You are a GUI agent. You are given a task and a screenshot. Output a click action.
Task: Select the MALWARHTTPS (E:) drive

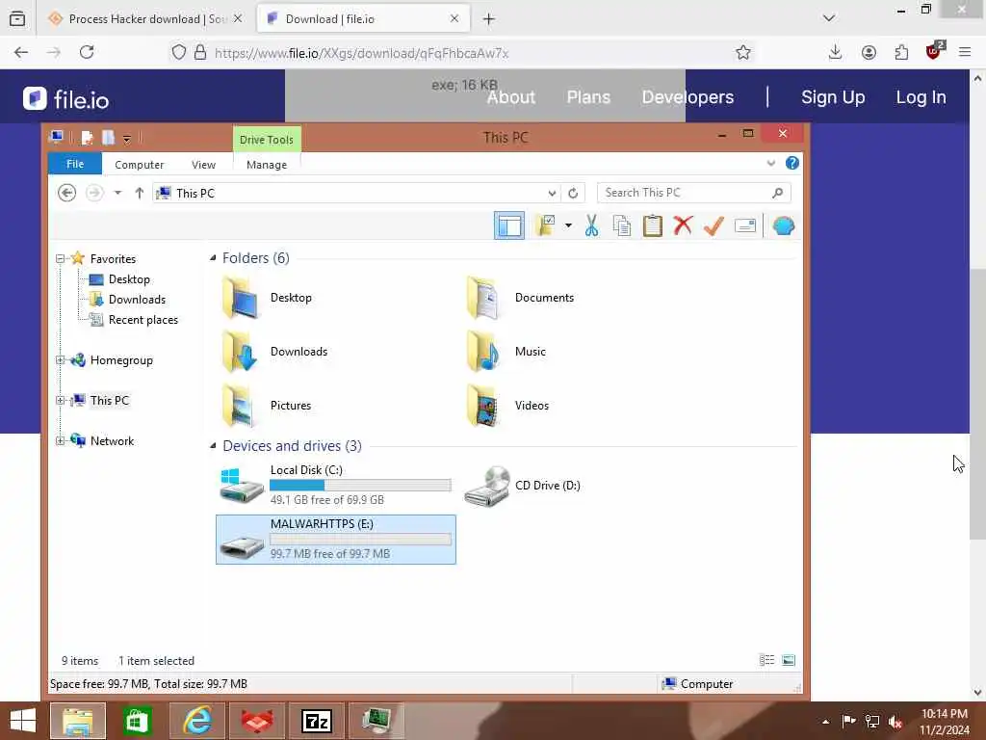(335, 540)
